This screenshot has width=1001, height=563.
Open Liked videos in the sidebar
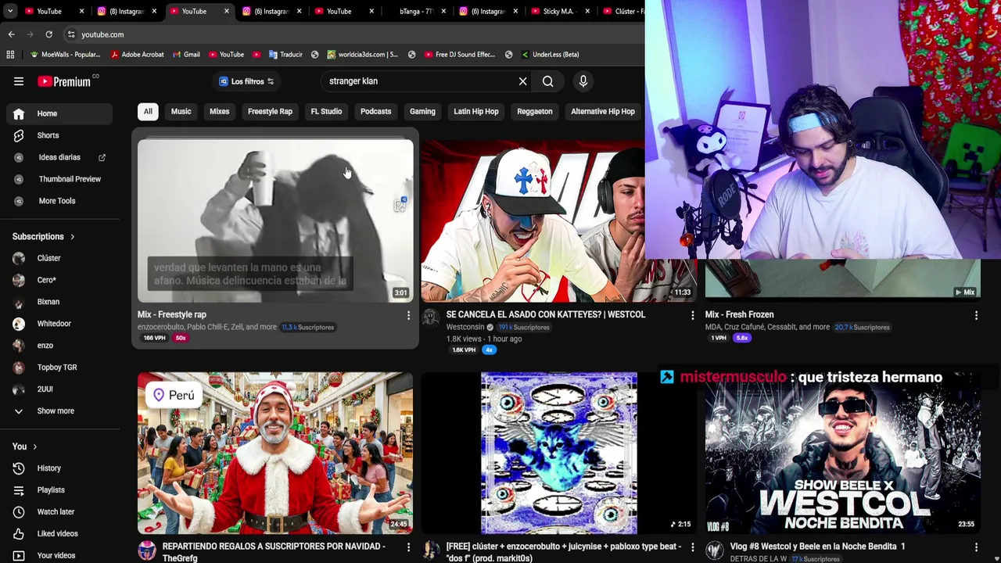[x=59, y=534]
